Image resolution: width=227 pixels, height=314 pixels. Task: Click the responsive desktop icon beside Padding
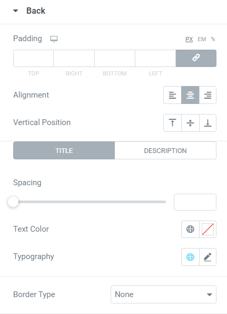point(54,39)
